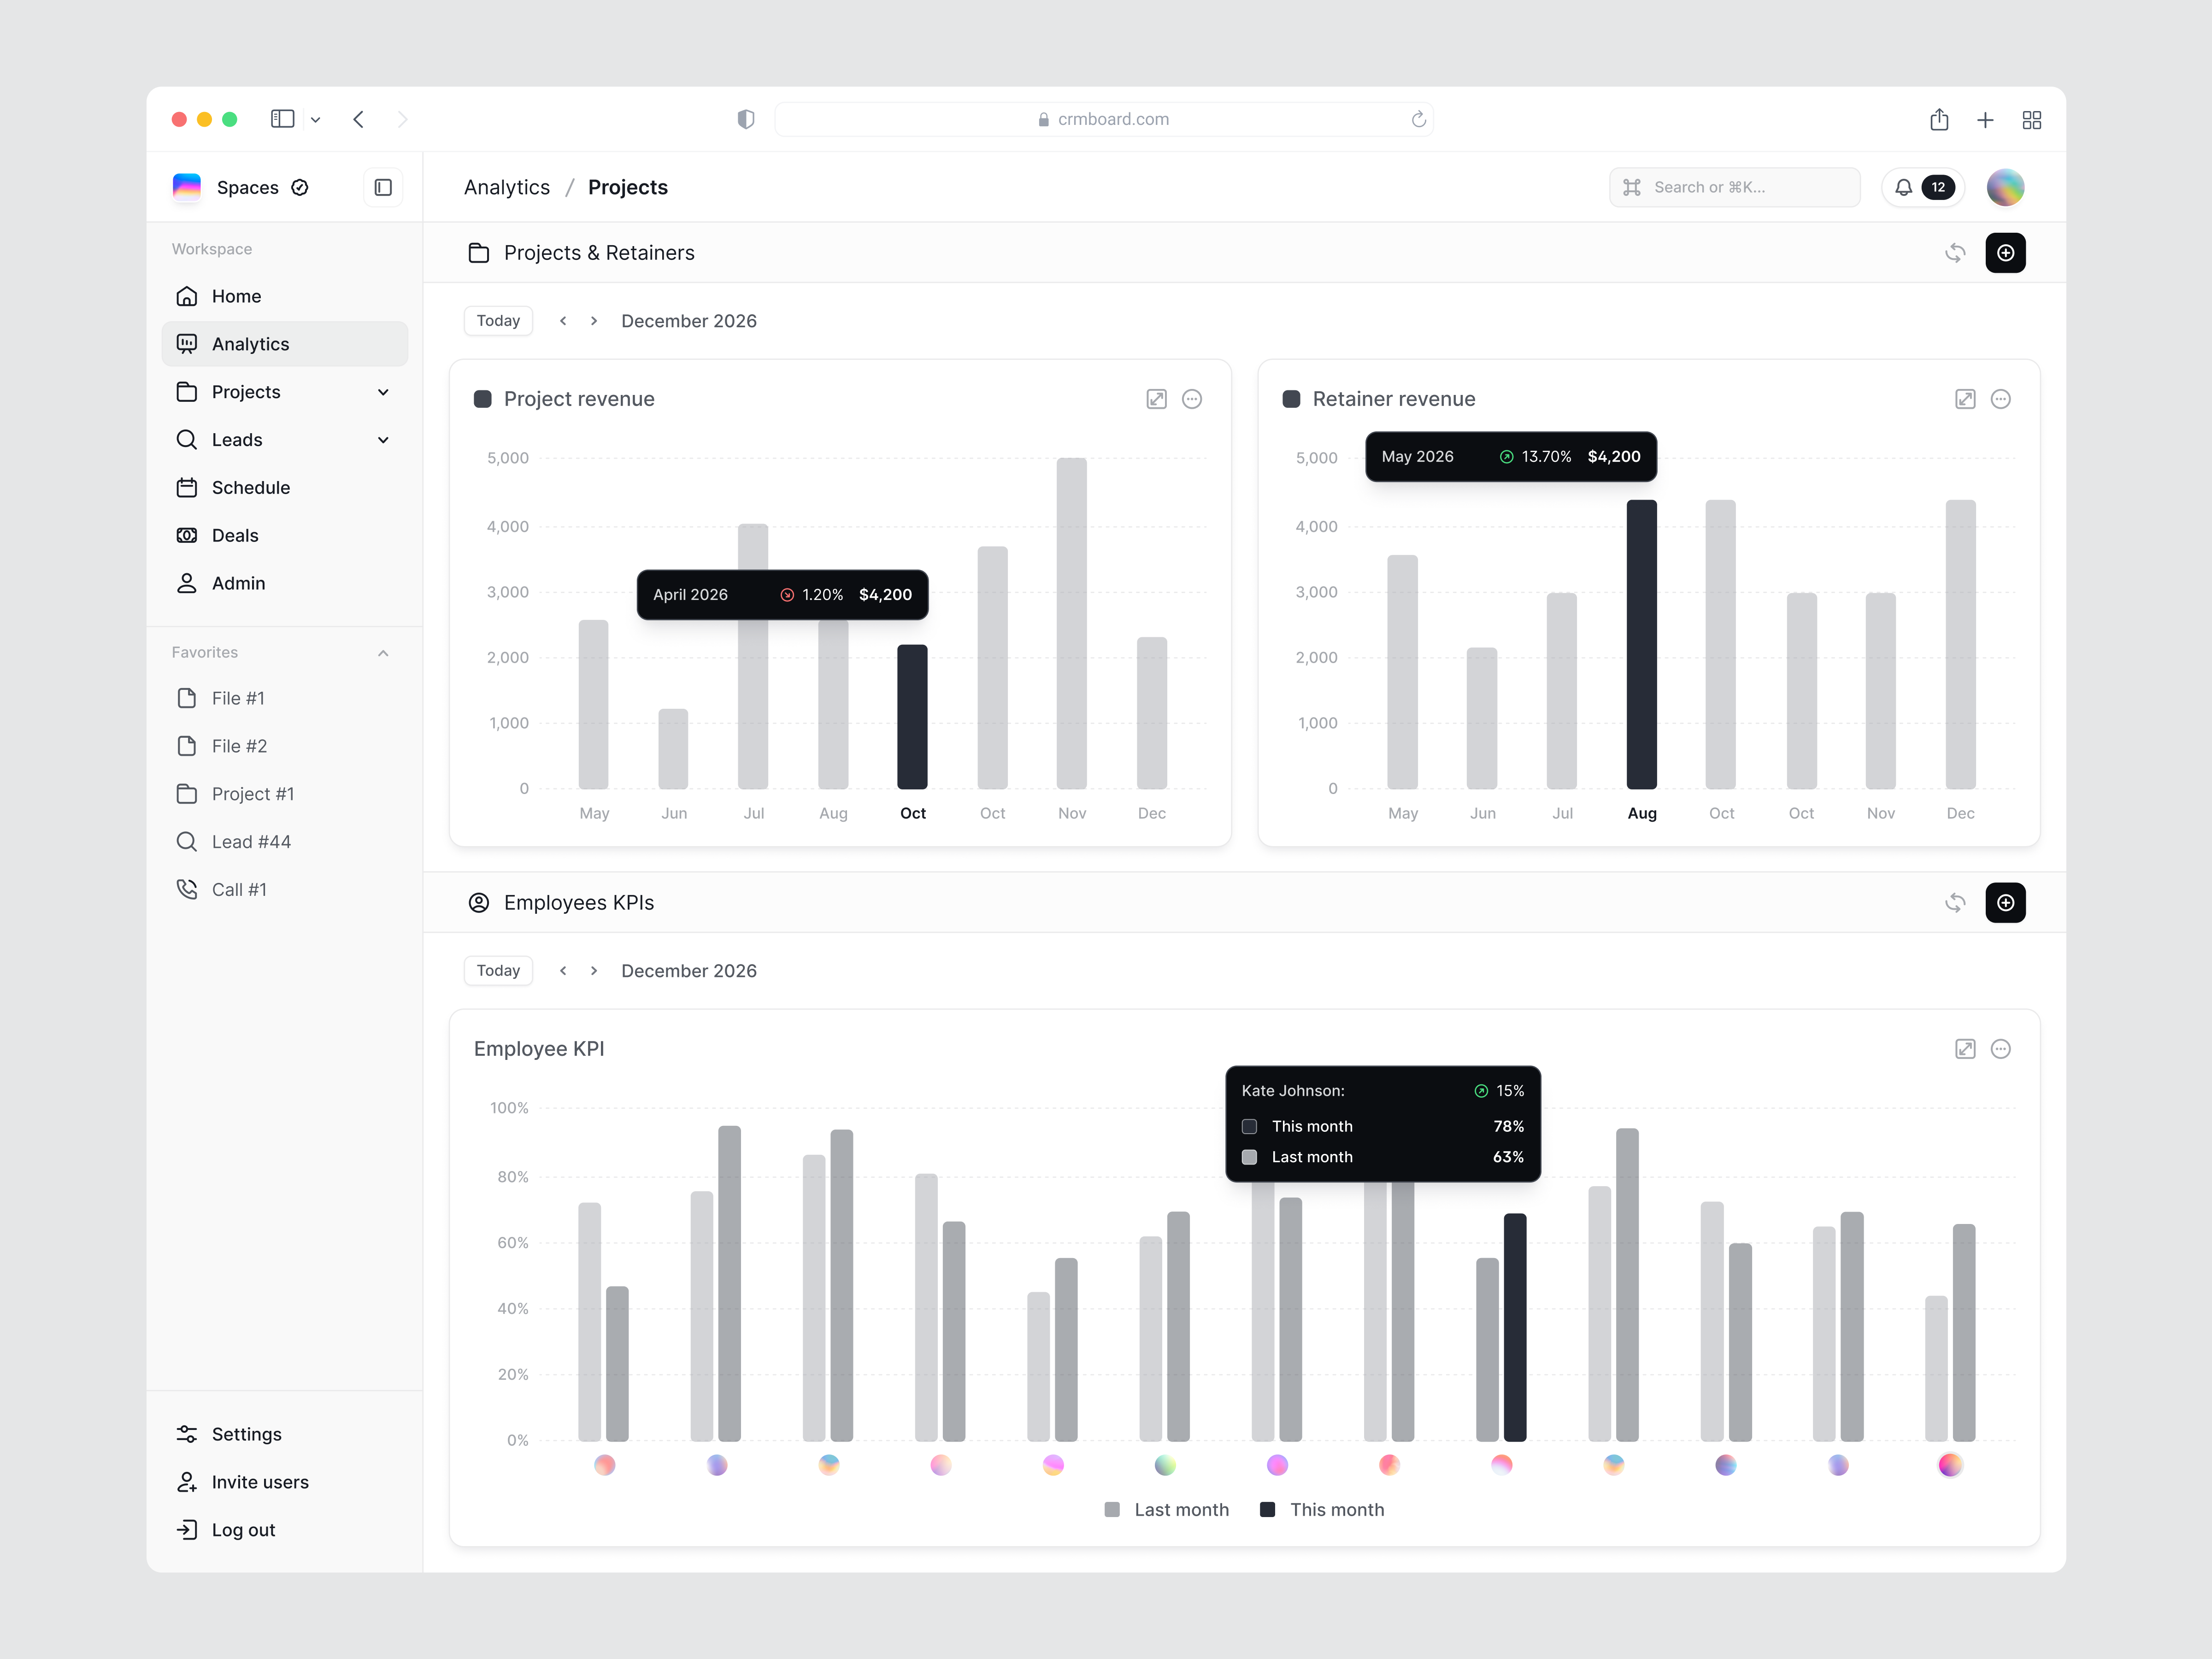Collapse the Favorites section
The width and height of the screenshot is (2212, 1659).
tap(383, 651)
